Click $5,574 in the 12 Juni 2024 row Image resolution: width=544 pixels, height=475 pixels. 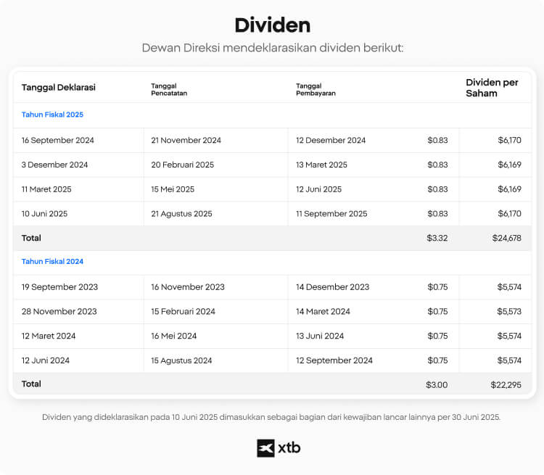(x=509, y=360)
